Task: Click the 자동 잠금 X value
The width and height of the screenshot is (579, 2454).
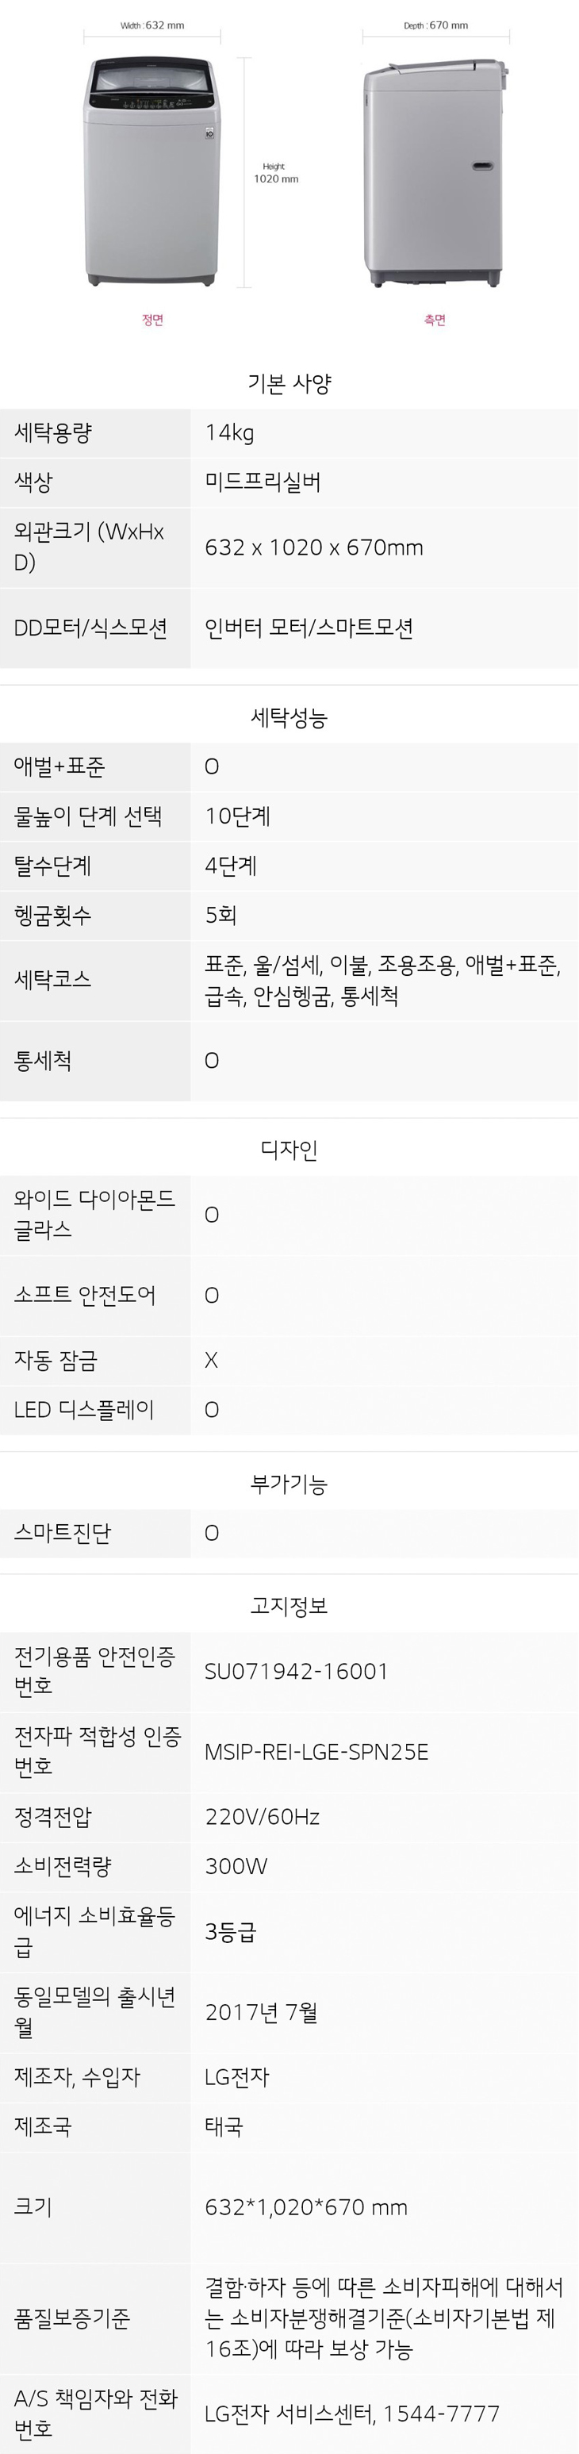Action: pos(212,1359)
